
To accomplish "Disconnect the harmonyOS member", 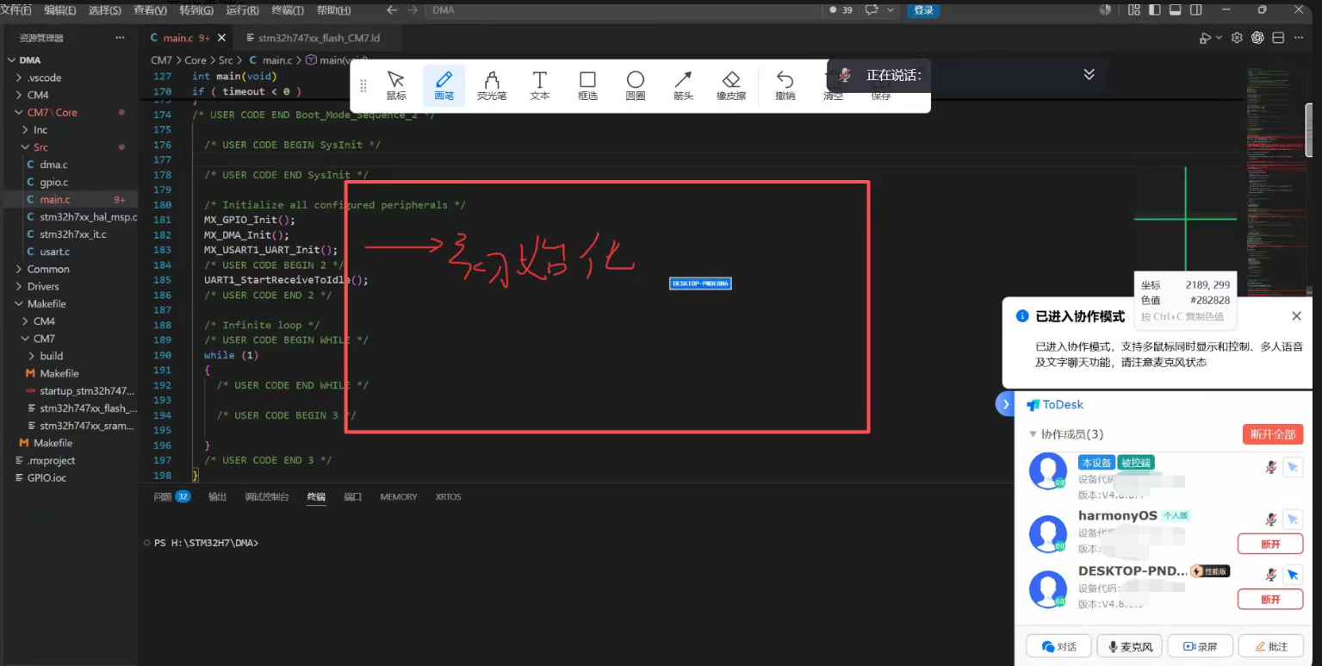I will [1270, 545].
